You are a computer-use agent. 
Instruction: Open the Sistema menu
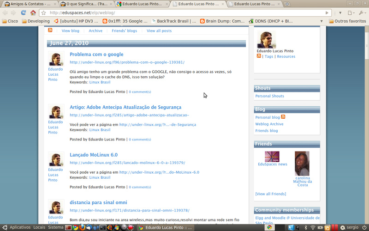55,227
